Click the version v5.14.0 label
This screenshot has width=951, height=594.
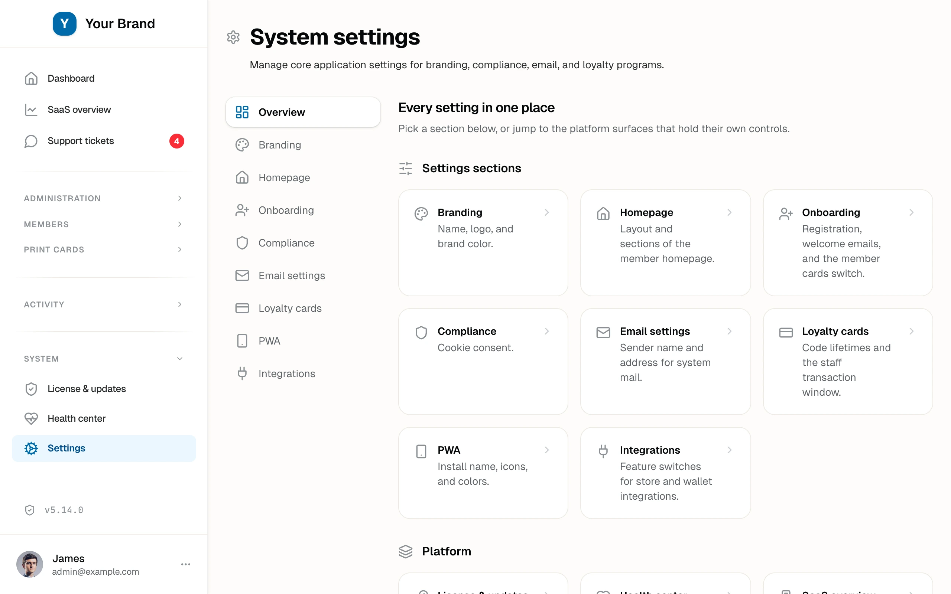[x=64, y=510]
